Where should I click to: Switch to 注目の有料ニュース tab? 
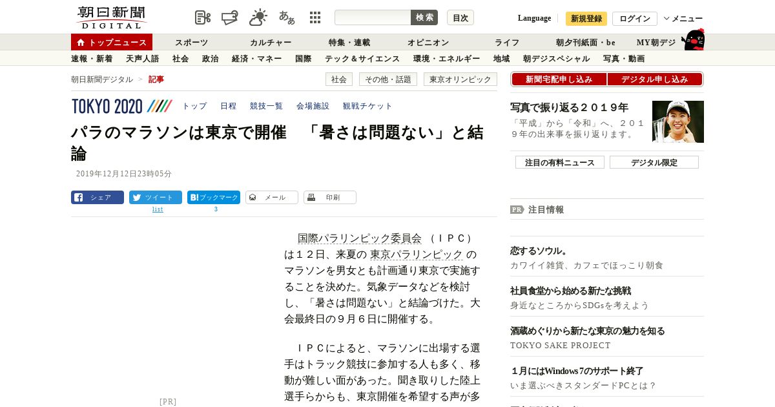(560, 162)
